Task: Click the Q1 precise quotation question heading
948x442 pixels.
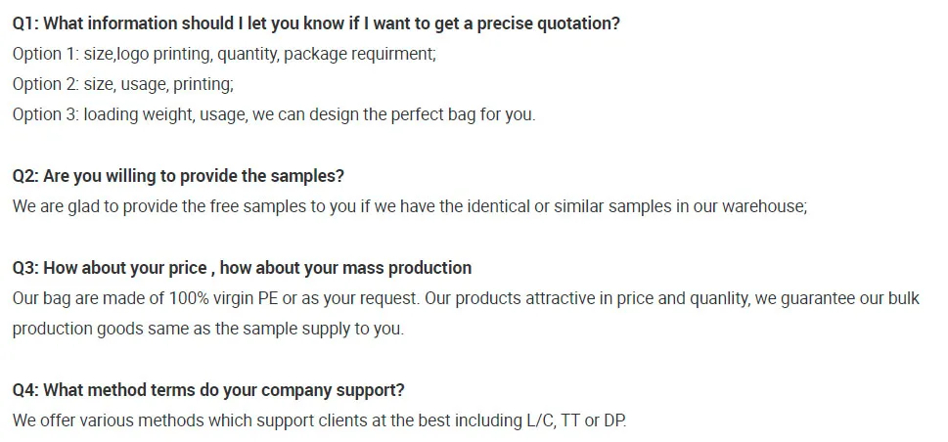Action: pos(316,23)
